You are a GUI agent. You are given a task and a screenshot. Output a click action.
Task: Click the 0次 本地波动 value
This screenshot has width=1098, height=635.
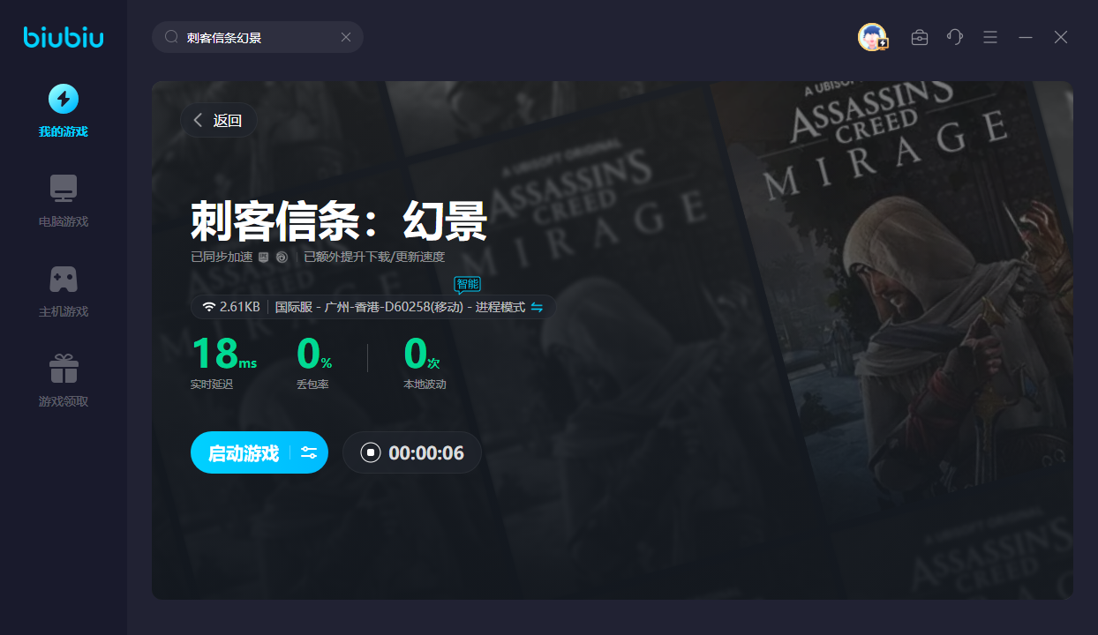click(421, 354)
